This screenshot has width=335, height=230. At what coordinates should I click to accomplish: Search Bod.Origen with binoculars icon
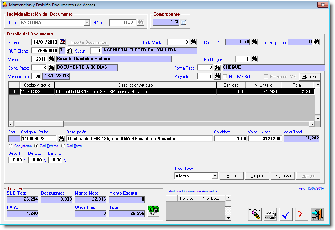254,59
